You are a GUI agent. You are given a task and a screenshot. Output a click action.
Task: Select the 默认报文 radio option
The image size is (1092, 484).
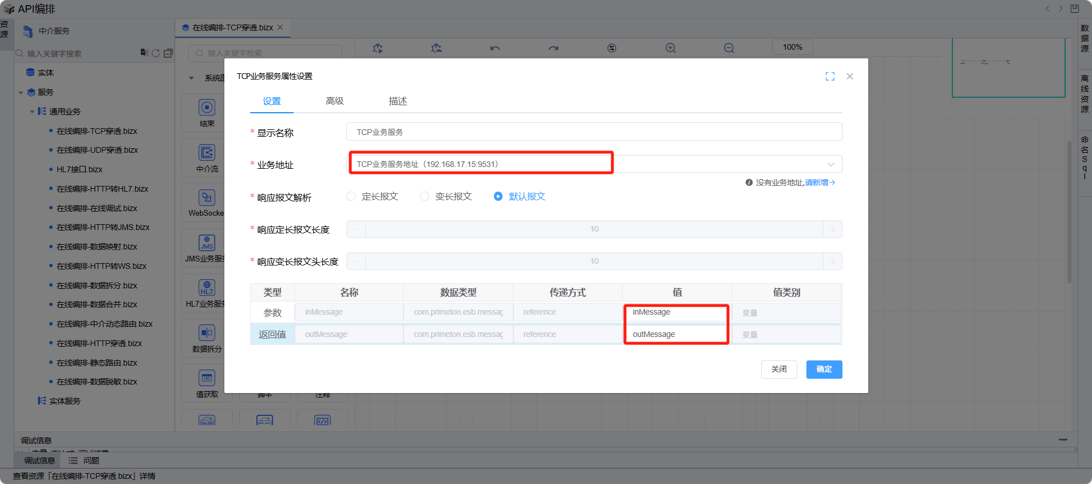pyautogui.click(x=498, y=197)
